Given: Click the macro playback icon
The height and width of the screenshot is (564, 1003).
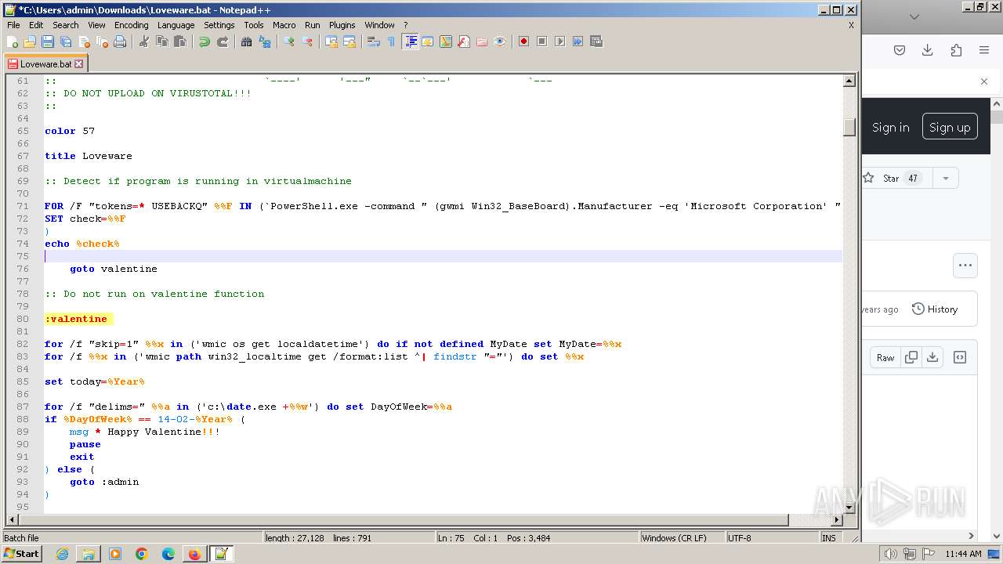Looking at the screenshot, I should pyautogui.click(x=559, y=42).
